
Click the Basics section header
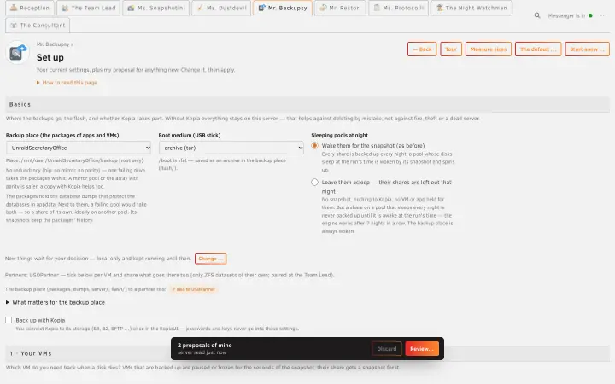[x=307, y=105]
